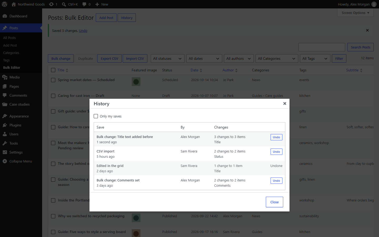Tick the Why we switched to recycled packaging checkbox
The width and height of the screenshot is (379, 237).
53,216
